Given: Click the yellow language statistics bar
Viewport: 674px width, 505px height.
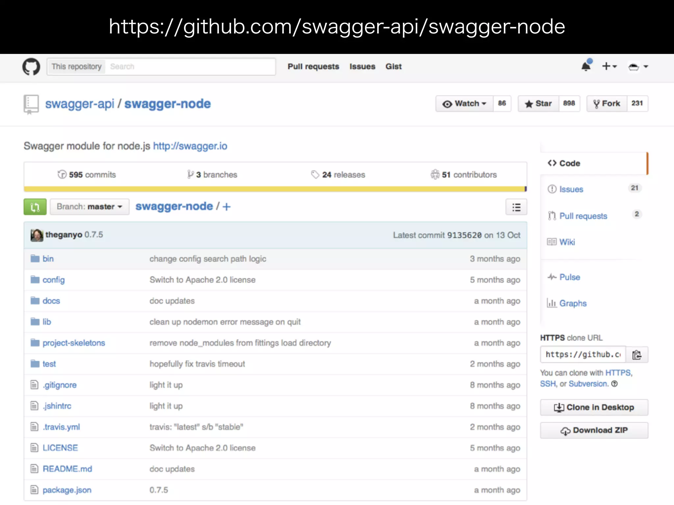Looking at the screenshot, I should coord(274,189).
